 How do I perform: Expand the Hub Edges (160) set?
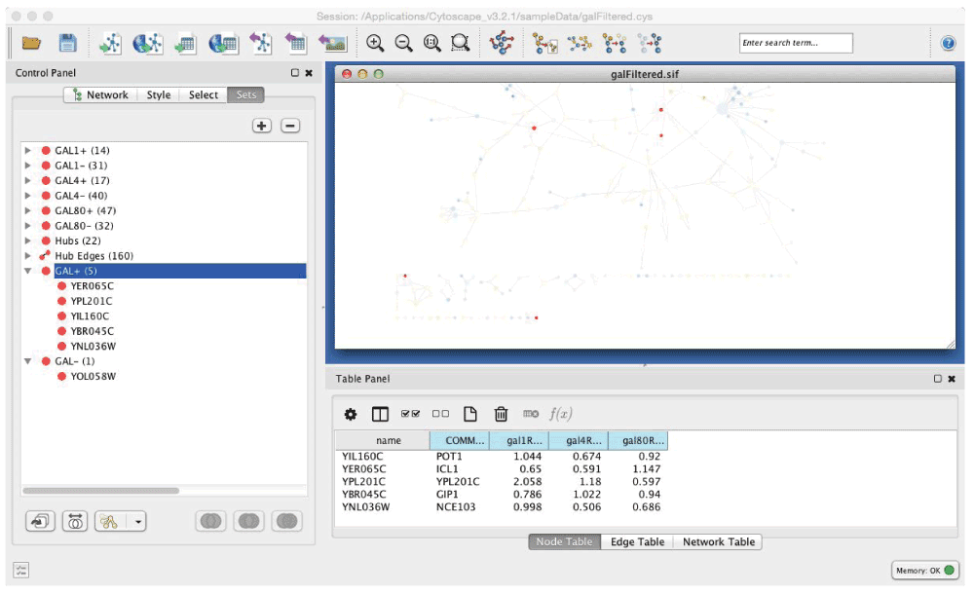28,255
